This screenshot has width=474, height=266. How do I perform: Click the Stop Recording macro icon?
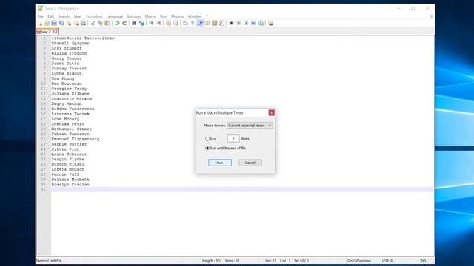(238, 23)
